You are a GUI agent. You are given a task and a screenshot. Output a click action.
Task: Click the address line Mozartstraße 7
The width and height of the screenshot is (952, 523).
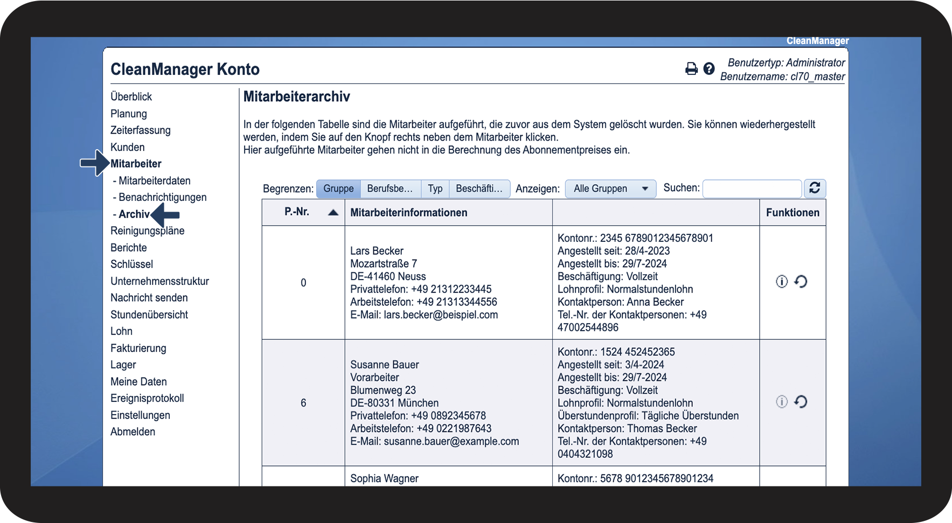[x=384, y=263]
